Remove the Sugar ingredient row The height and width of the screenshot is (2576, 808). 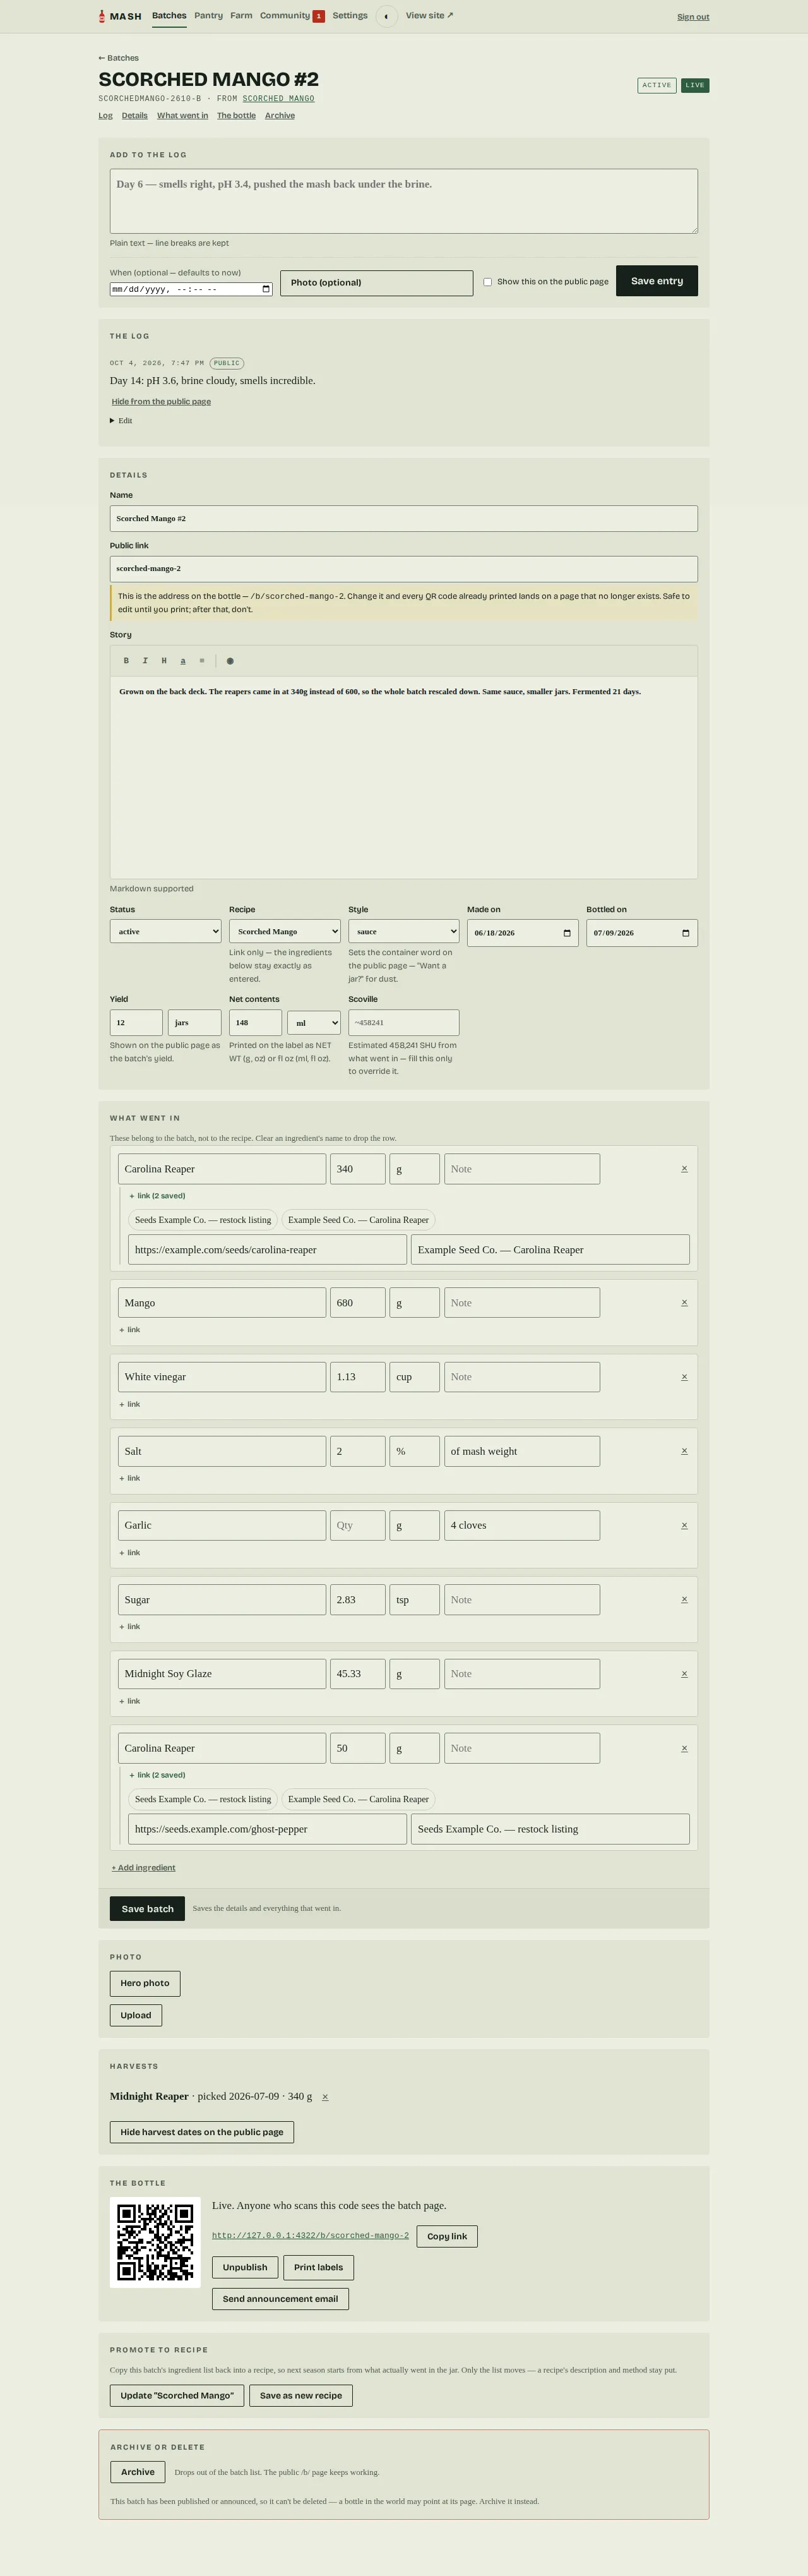(684, 1599)
